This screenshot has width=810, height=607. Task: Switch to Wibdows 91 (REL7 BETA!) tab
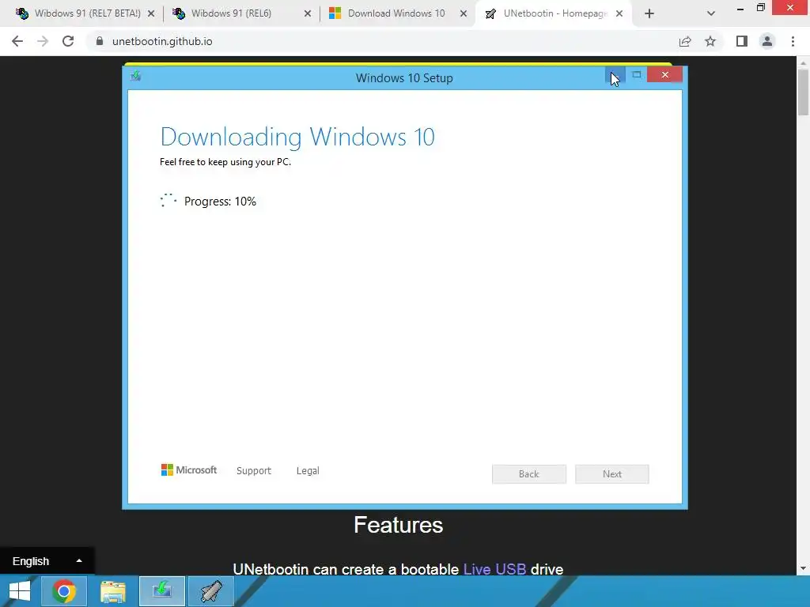(80, 13)
